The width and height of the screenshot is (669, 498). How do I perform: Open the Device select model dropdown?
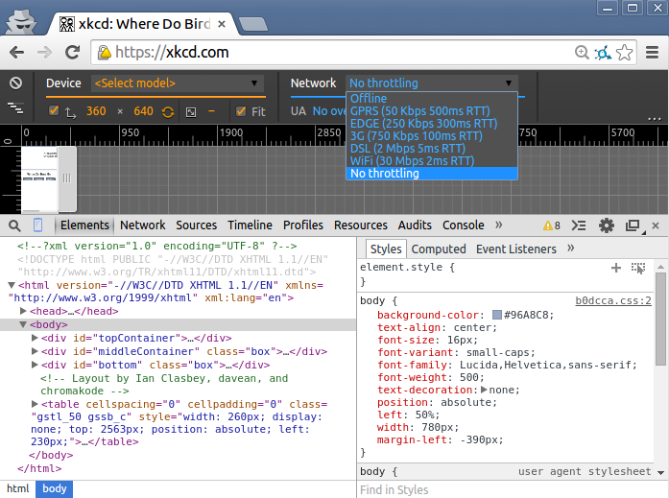tap(177, 83)
